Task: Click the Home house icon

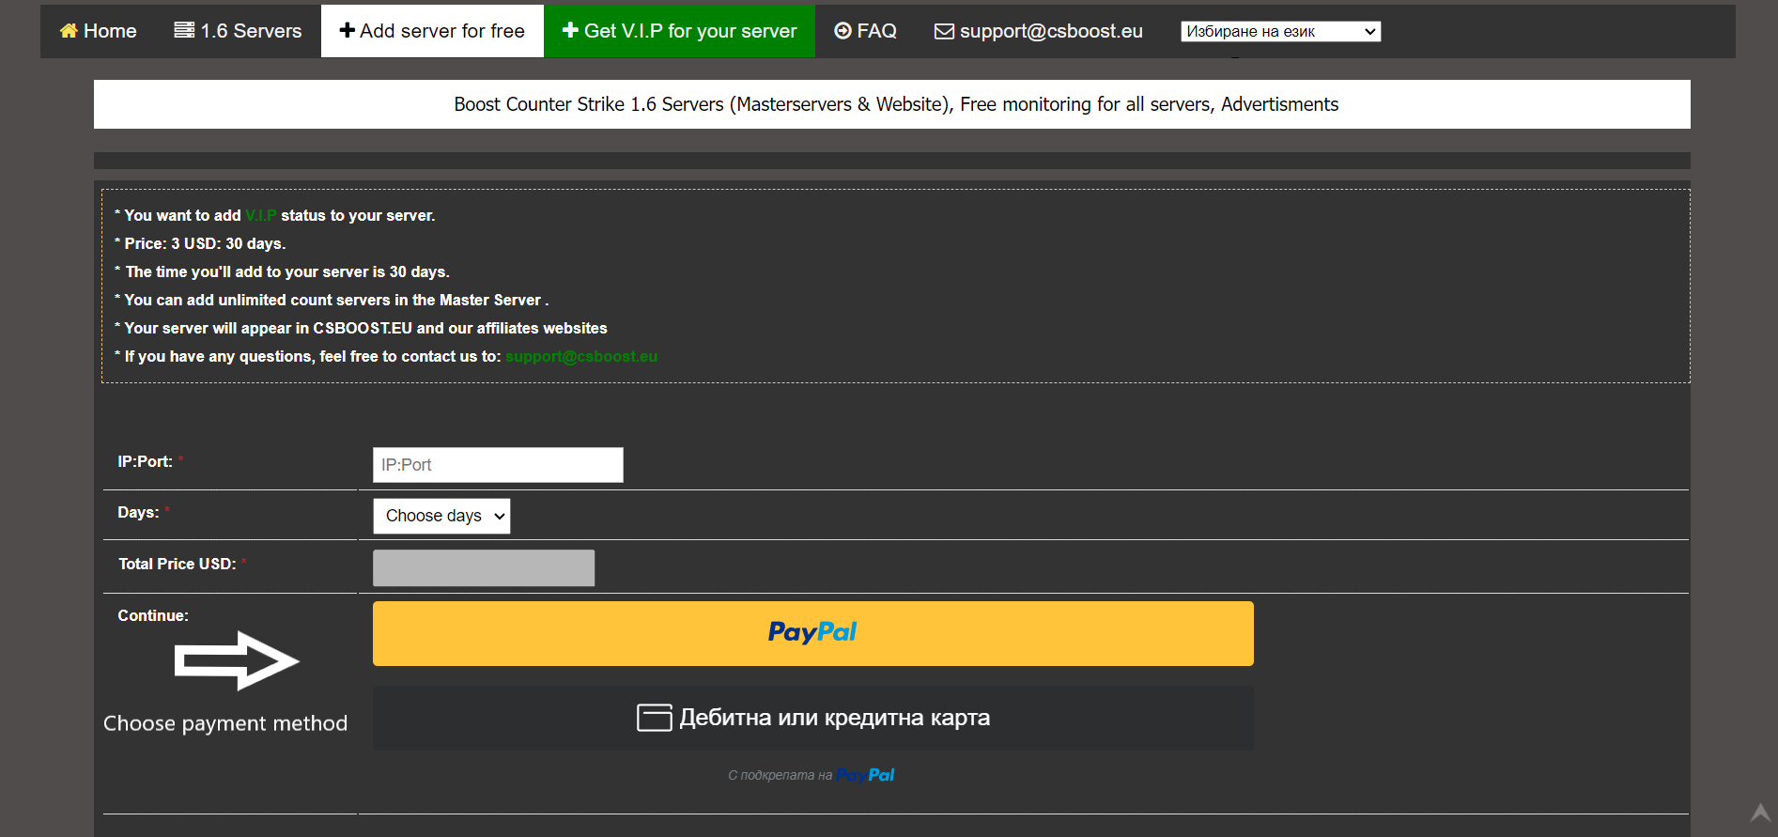Action: click(x=69, y=31)
